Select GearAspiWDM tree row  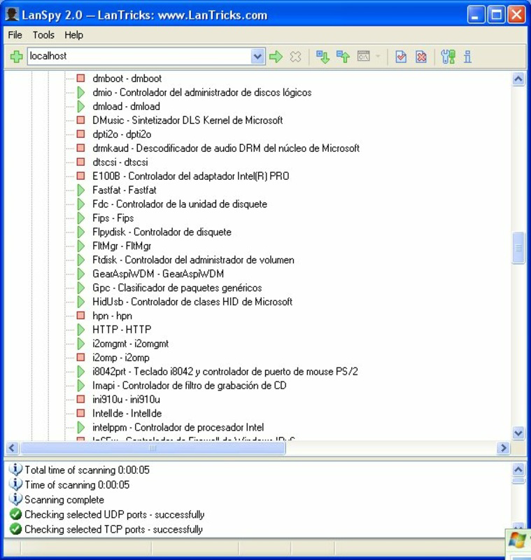[158, 274]
